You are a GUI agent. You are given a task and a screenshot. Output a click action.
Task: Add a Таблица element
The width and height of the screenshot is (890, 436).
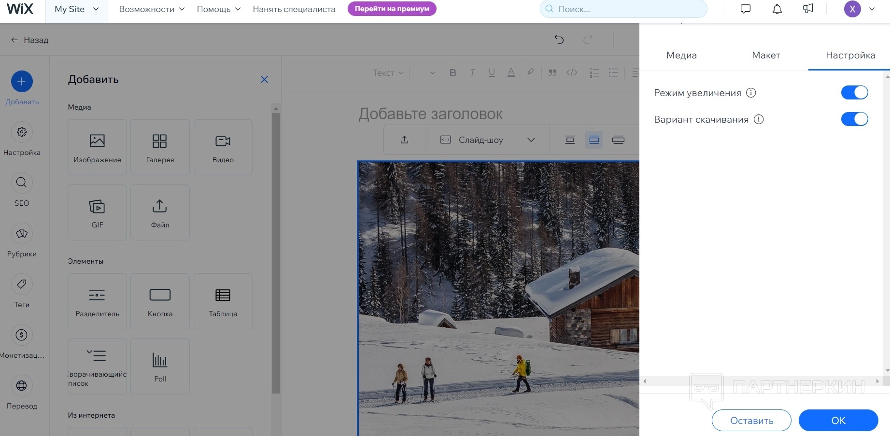[x=223, y=301]
